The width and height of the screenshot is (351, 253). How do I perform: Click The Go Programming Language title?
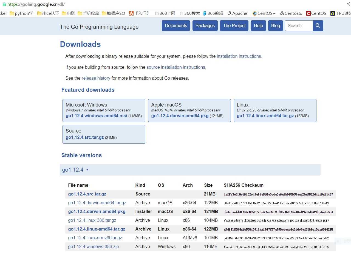click(99, 27)
